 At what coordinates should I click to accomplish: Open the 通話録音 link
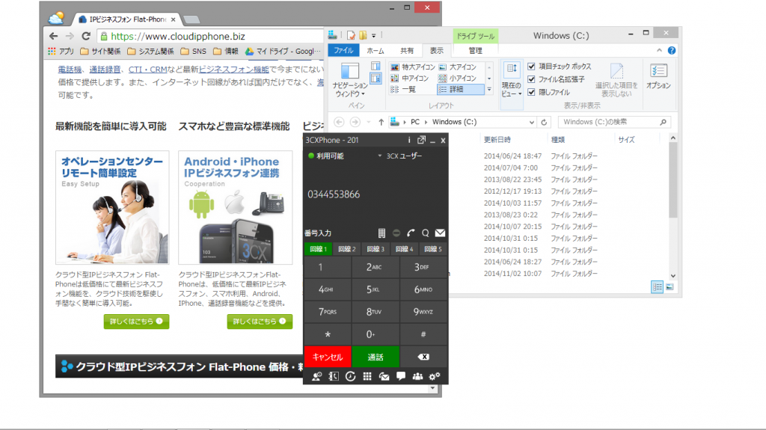pos(105,70)
